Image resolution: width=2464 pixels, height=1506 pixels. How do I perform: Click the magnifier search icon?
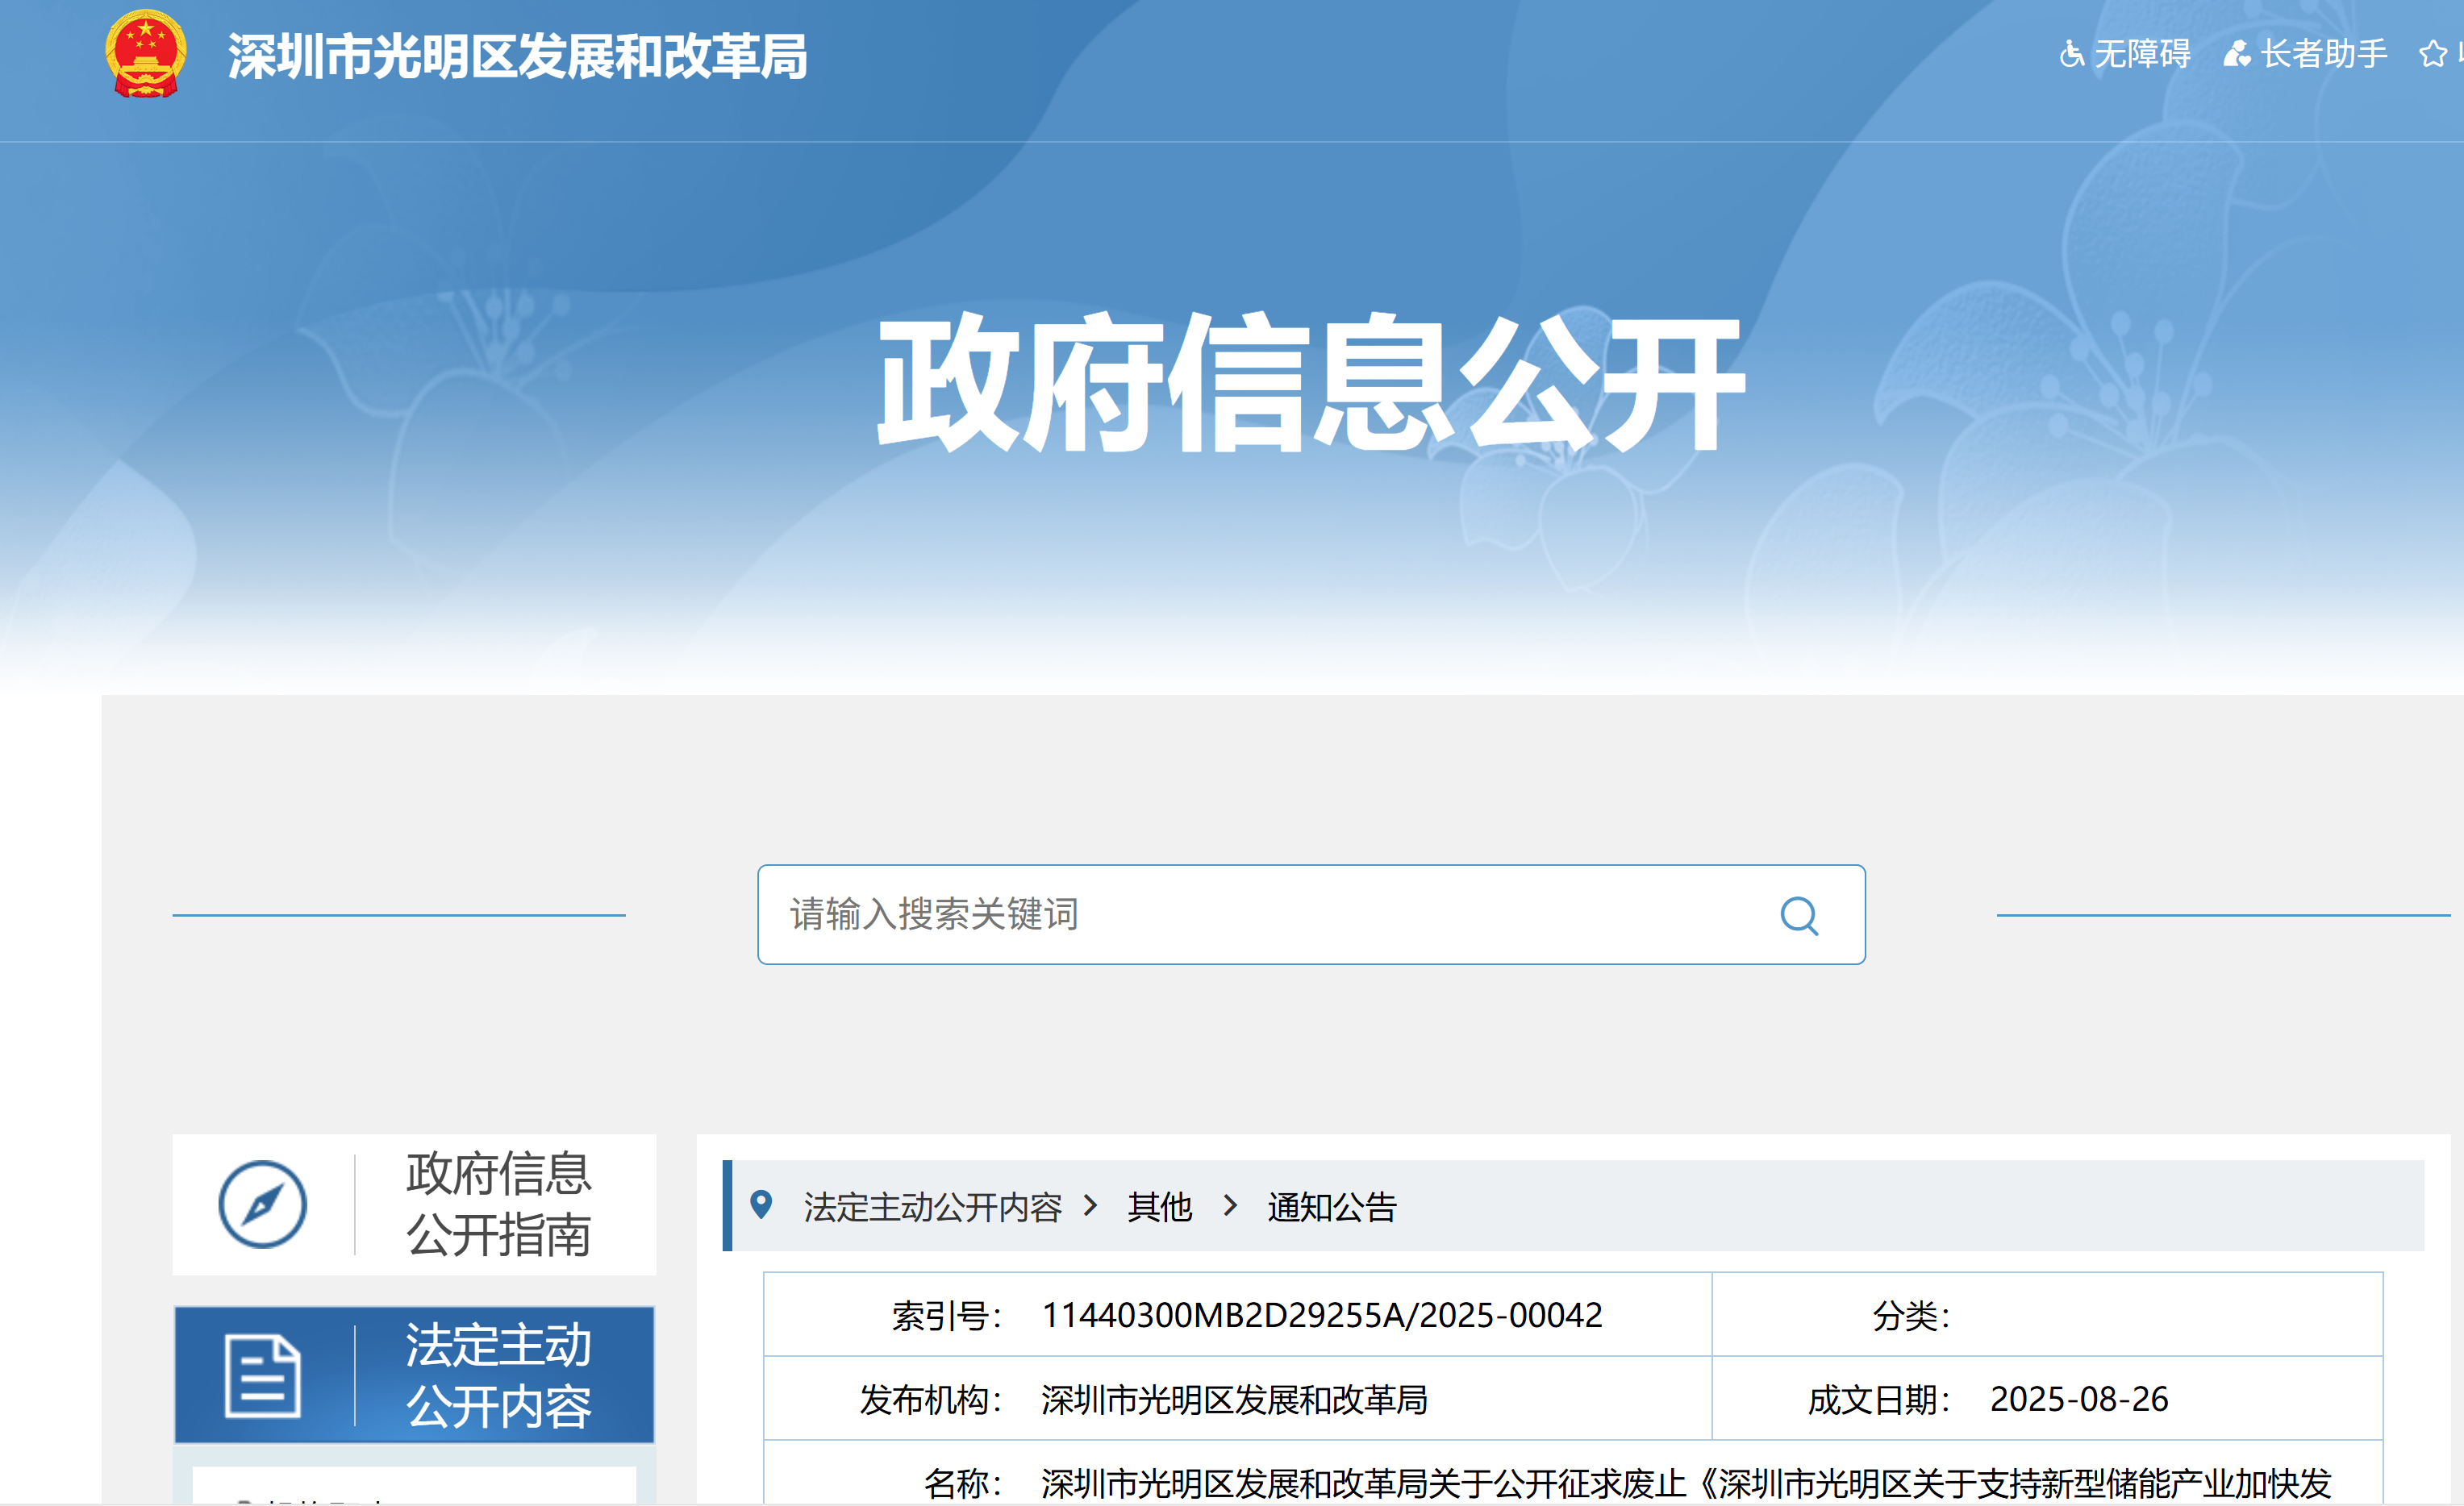[1800, 914]
